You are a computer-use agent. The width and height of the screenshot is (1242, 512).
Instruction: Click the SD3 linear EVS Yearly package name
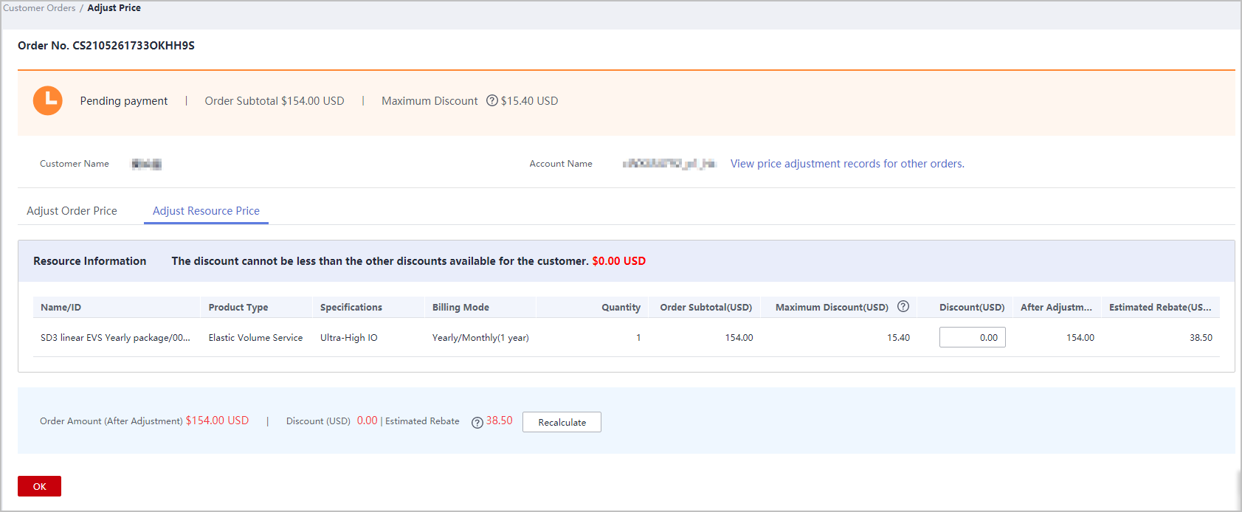pyautogui.click(x=115, y=337)
